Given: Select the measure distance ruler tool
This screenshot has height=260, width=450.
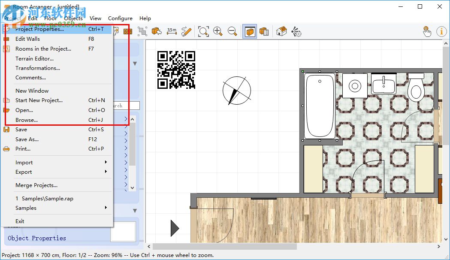Looking at the screenshot, I should (172, 31).
